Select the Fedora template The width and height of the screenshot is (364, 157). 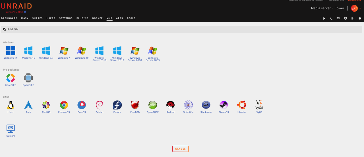117,107
